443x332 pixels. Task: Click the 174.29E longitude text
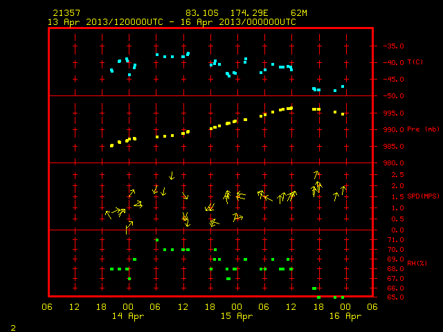pyautogui.click(x=249, y=13)
